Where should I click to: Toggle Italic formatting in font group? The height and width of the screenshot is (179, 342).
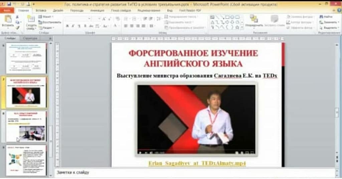coord(72,26)
